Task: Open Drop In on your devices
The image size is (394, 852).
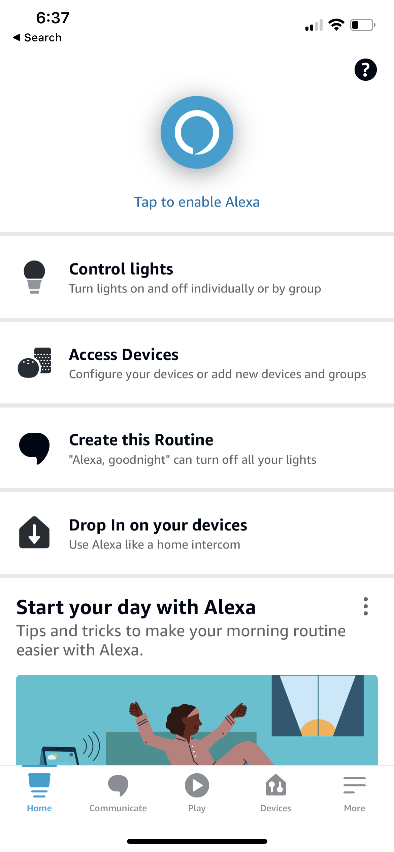Action: 158,534
